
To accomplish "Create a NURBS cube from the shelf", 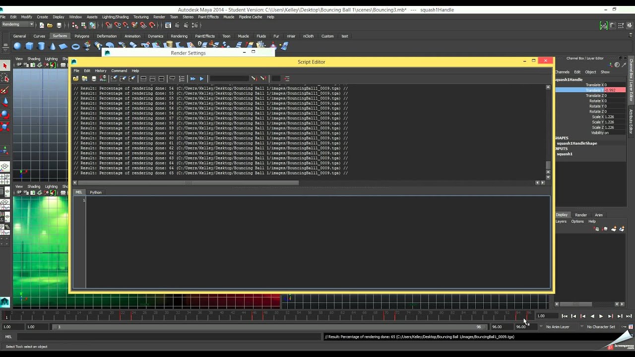I will coord(29,46).
